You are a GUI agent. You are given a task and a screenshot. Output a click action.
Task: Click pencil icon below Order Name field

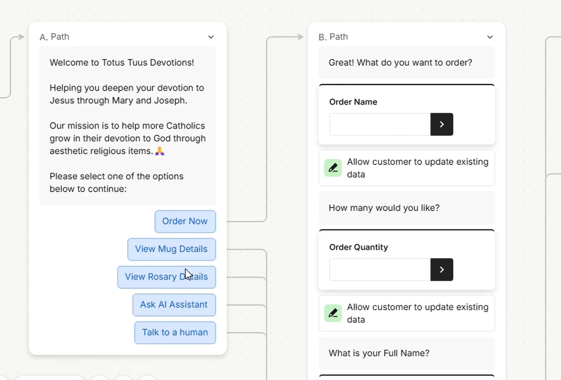tap(333, 168)
